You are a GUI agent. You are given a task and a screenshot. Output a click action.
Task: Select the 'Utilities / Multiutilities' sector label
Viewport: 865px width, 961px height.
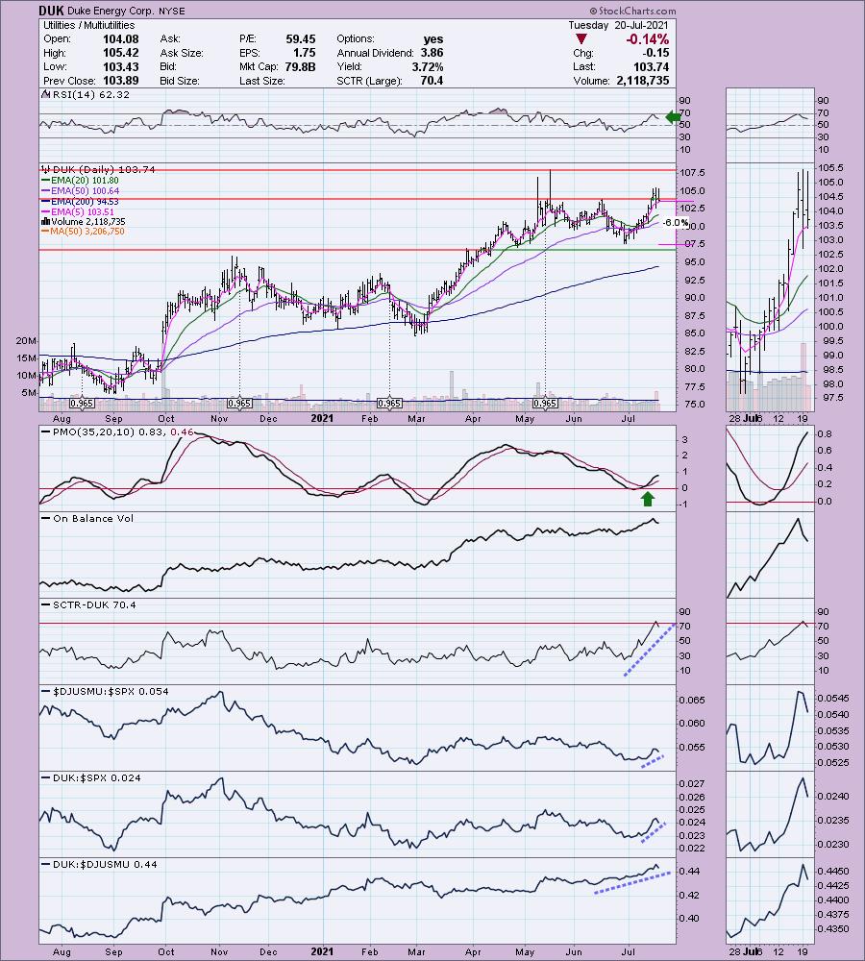click(88, 25)
